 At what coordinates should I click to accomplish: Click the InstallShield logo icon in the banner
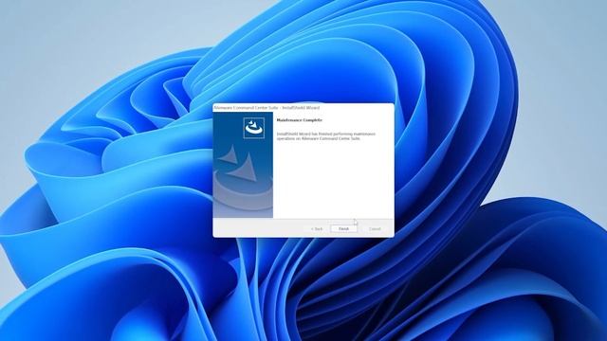tap(254, 128)
